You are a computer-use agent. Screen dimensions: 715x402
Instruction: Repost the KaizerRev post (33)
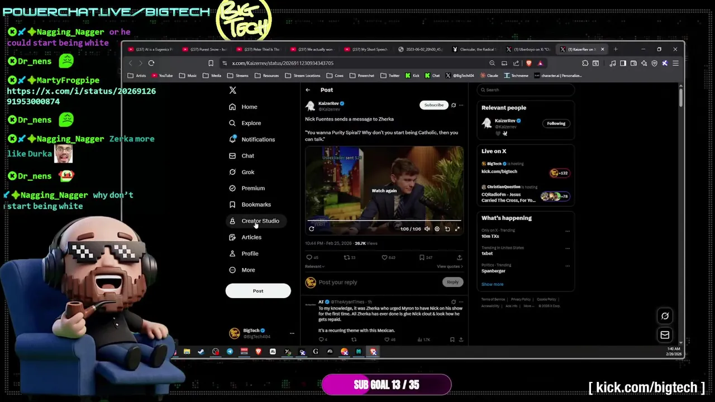click(350, 257)
